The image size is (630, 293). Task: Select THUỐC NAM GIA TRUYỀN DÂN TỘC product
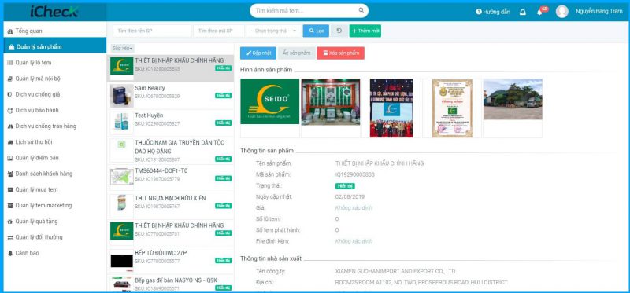click(x=170, y=151)
